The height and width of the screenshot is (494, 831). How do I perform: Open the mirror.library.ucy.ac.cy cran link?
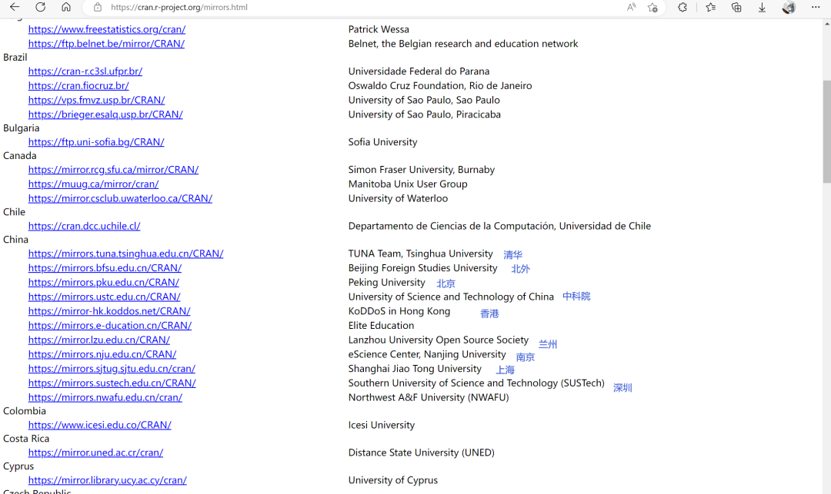(108, 480)
